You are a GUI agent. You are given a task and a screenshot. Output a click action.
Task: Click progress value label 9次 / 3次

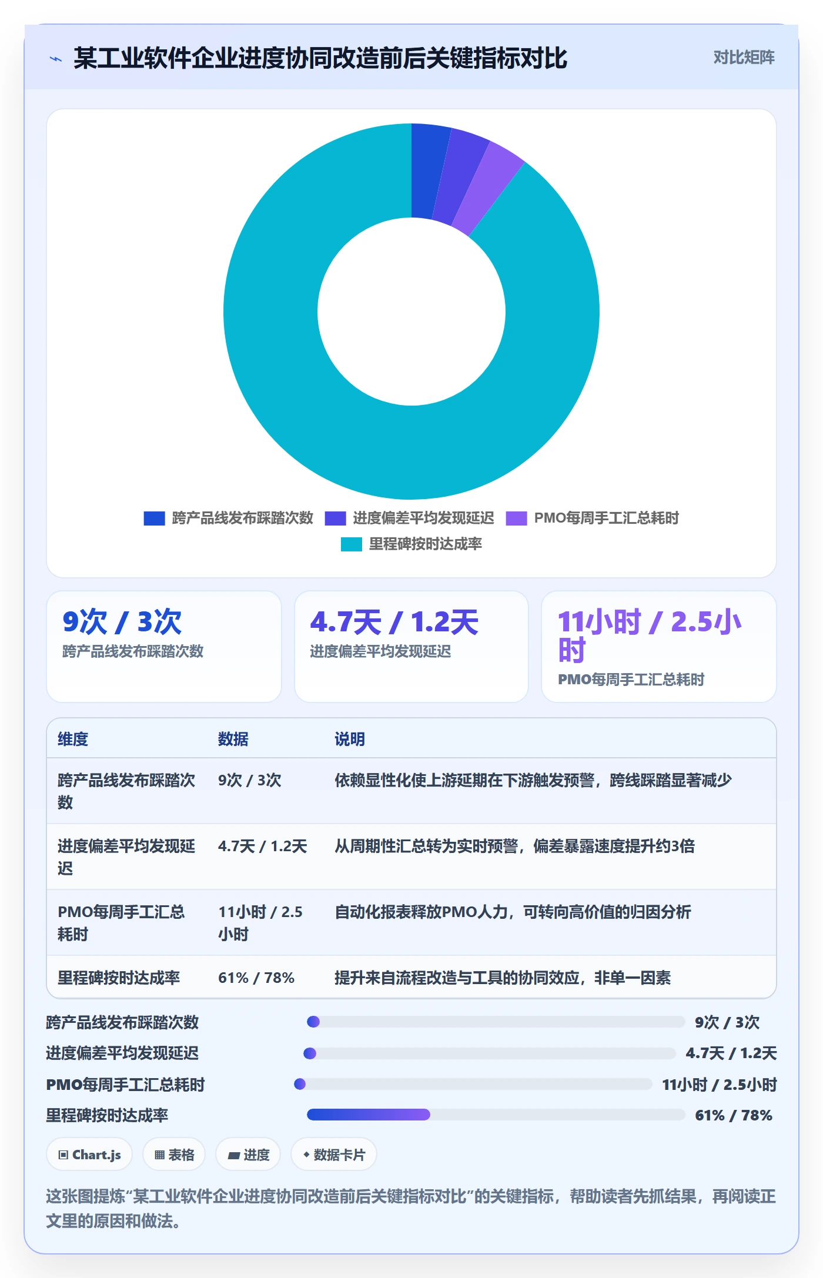coord(727,1022)
